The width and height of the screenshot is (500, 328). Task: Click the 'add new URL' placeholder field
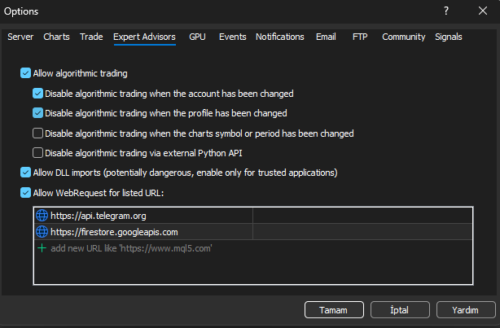pos(131,248)
